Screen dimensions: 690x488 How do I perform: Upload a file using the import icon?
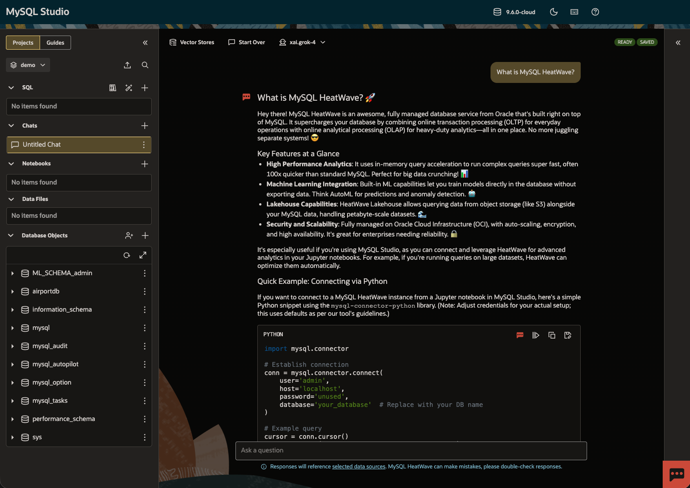[x=128, y=65]
